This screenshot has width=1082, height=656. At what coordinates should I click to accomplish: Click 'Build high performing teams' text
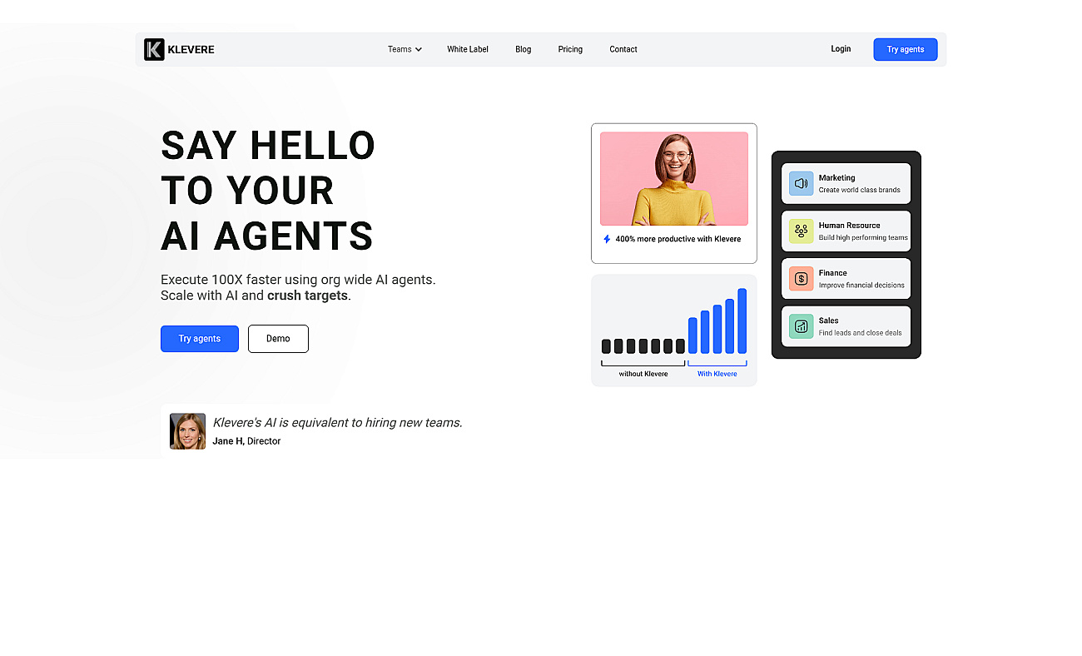point(863,237)
